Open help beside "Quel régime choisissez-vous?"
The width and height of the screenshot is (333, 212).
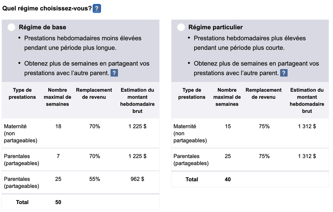(97, 8)
